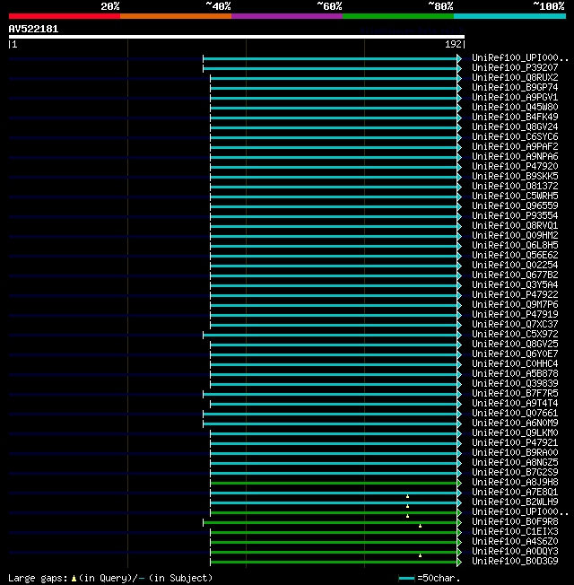Select the UniRef100_Q39839 label

point(515,383)
